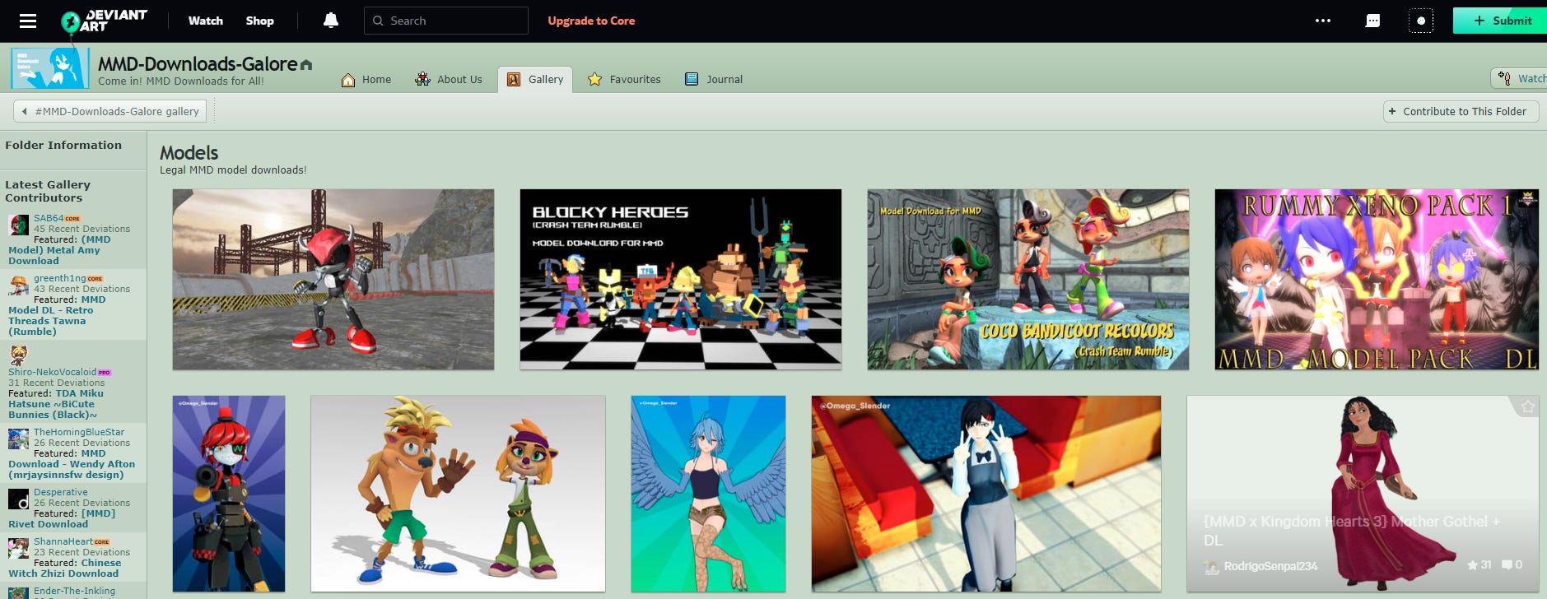The height and width of the screenshot is (599, 1547).
Task: Open the blue winged harpy thumbnail
Action: pyautogui.click(x=708, y=494)
